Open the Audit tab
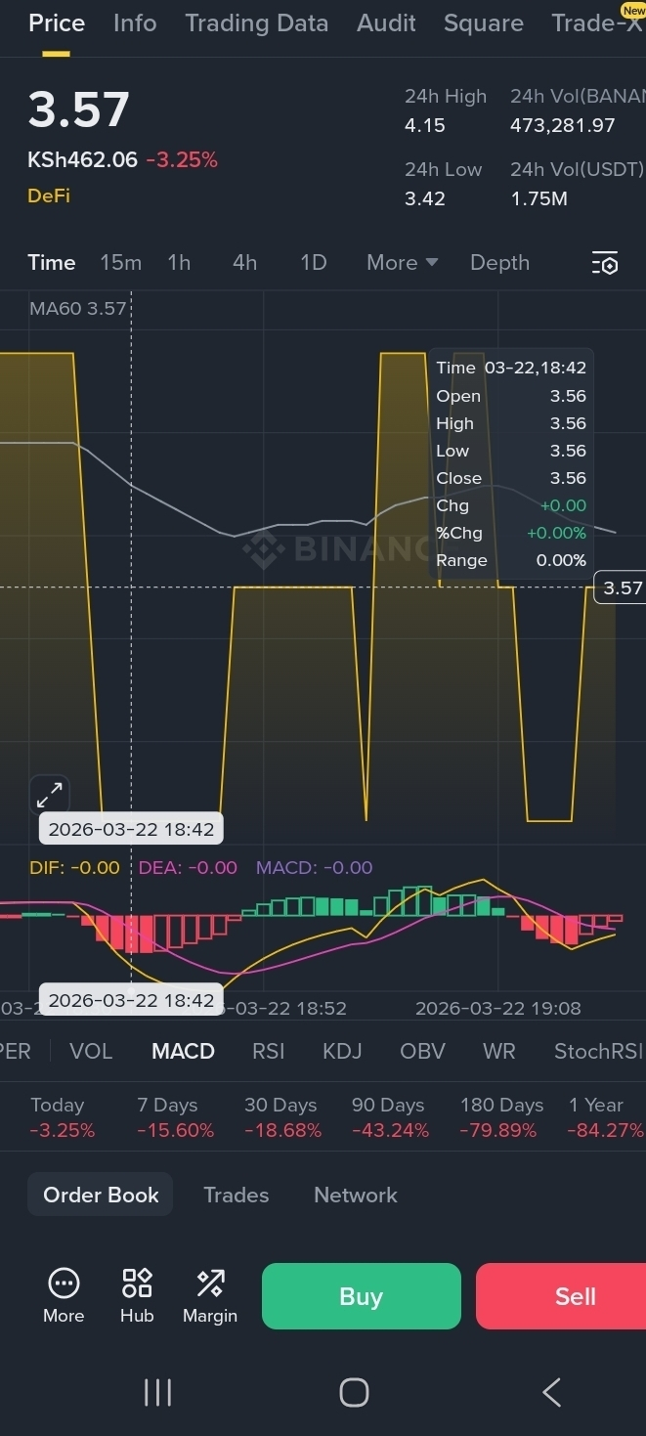The width and height of the screenshot is (646, 1436). (x=386, y=23)
